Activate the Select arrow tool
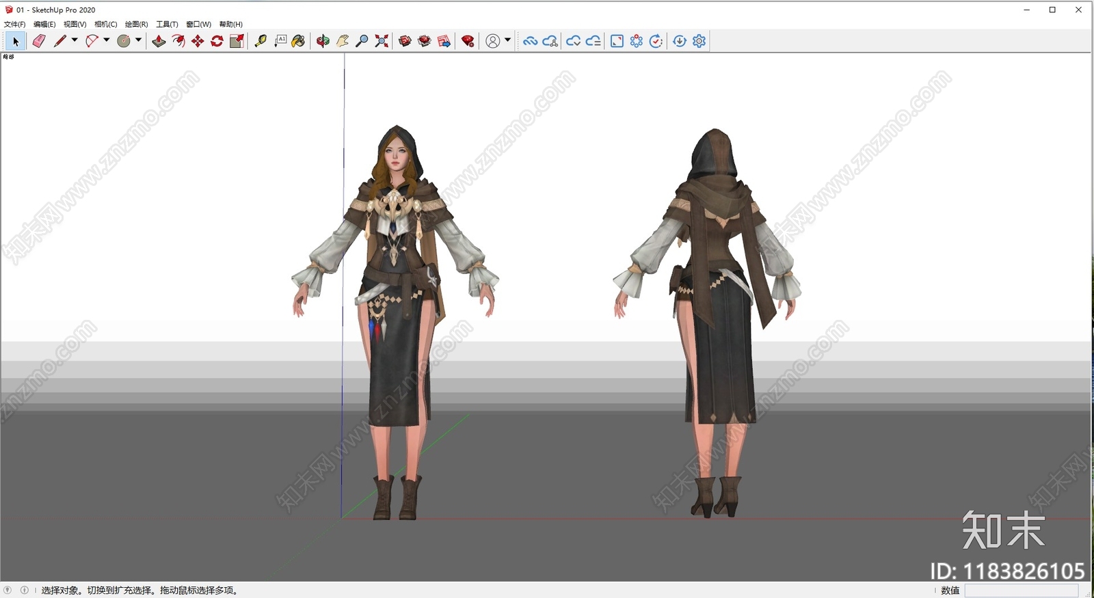 (16, 41)
